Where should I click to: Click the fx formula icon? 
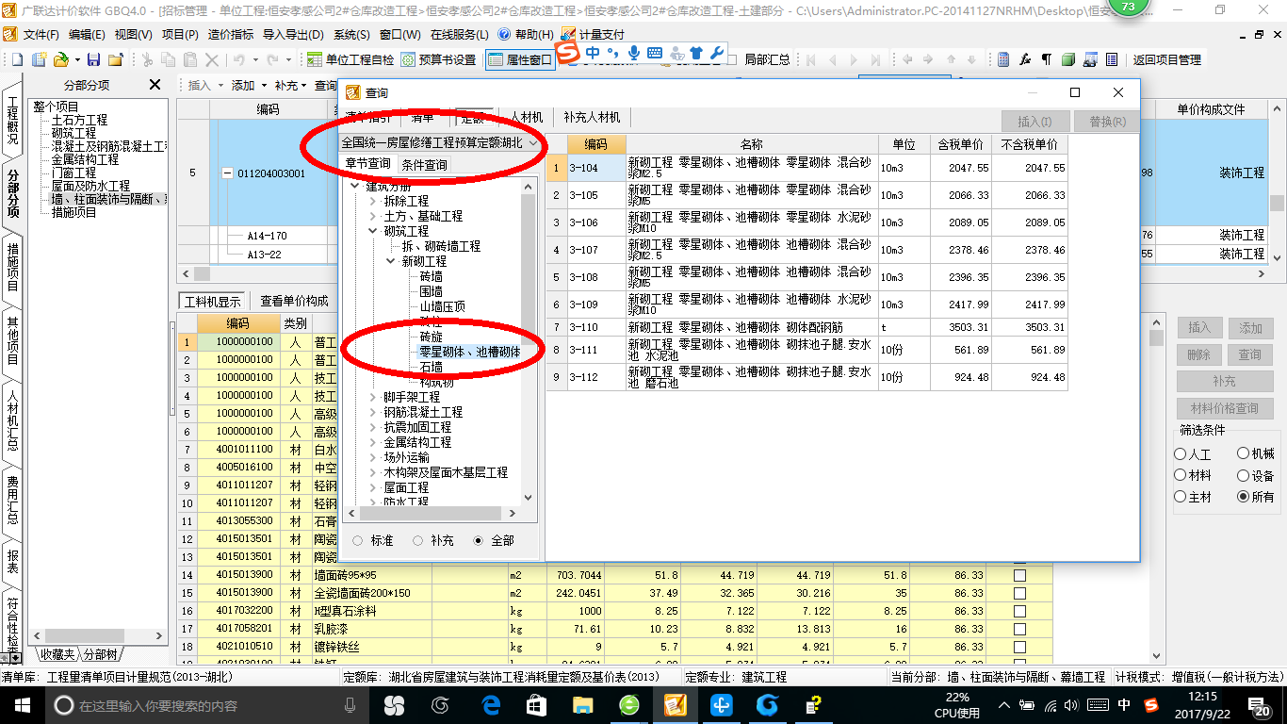pos(1025,59)
